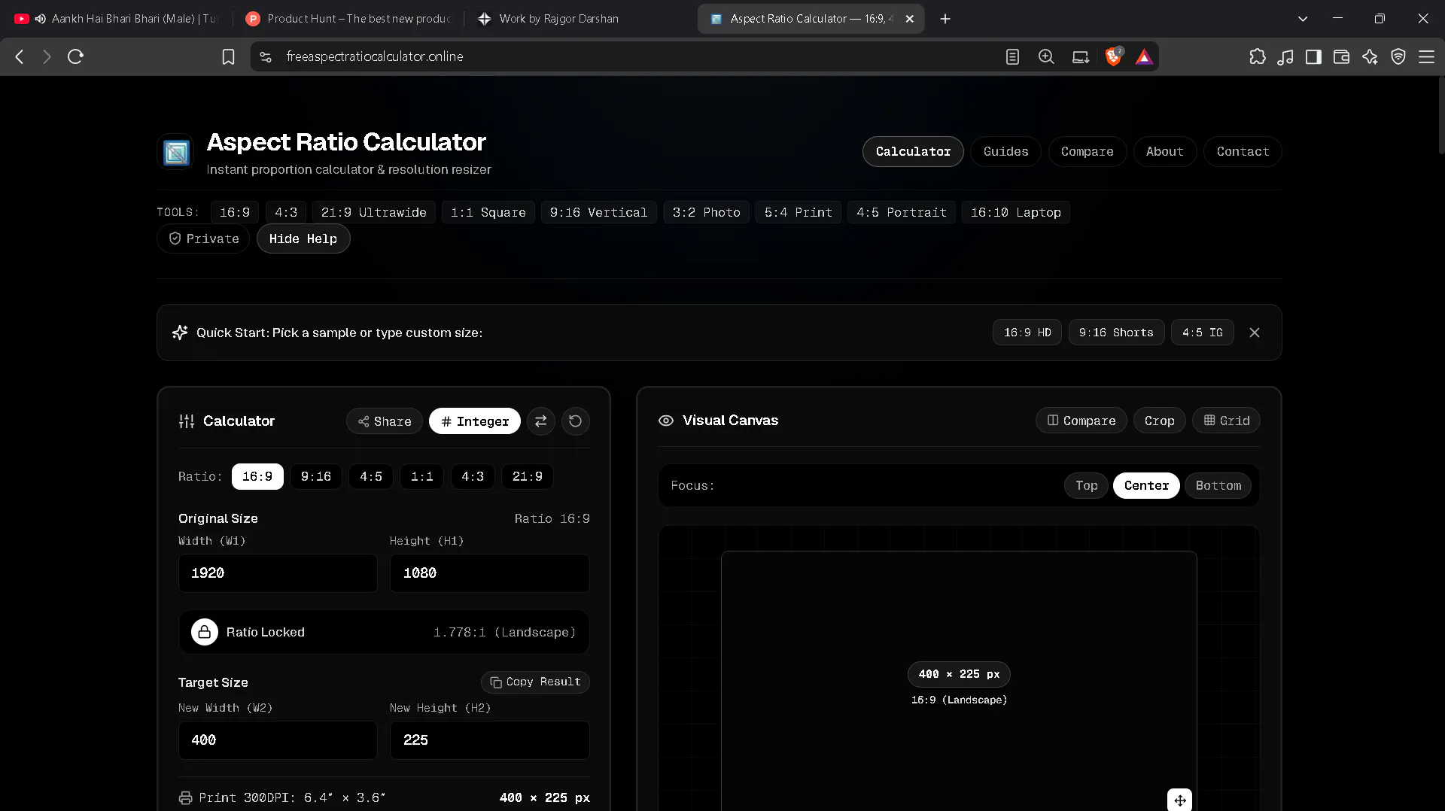1445x811 pixels.
Task: Click the Aspect Ratio Calculator logo icon
Action: tap(177, 153)
